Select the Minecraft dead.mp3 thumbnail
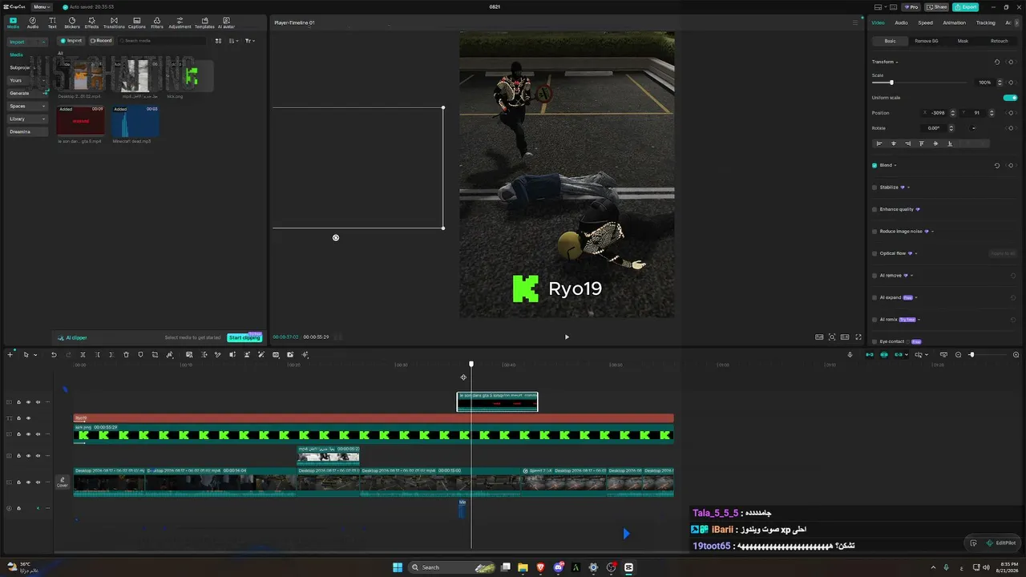 point(135,121)
